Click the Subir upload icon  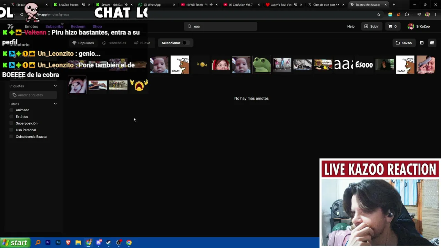click(x=366, y=27)
